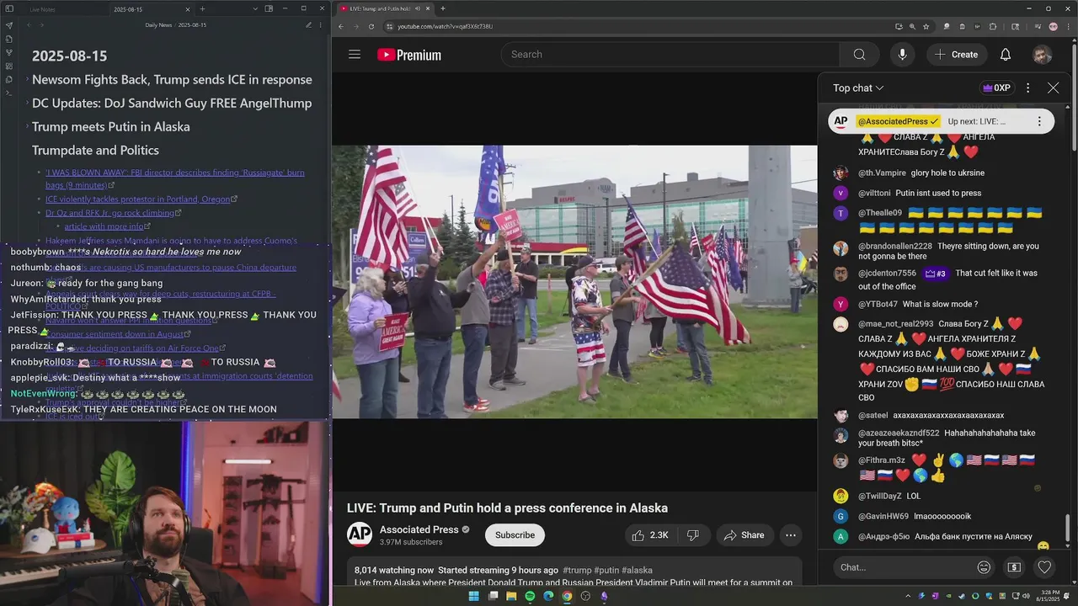1078x606 pixels.
Task: Click the YouTube Premium logo
Action: tap(409, 55)
